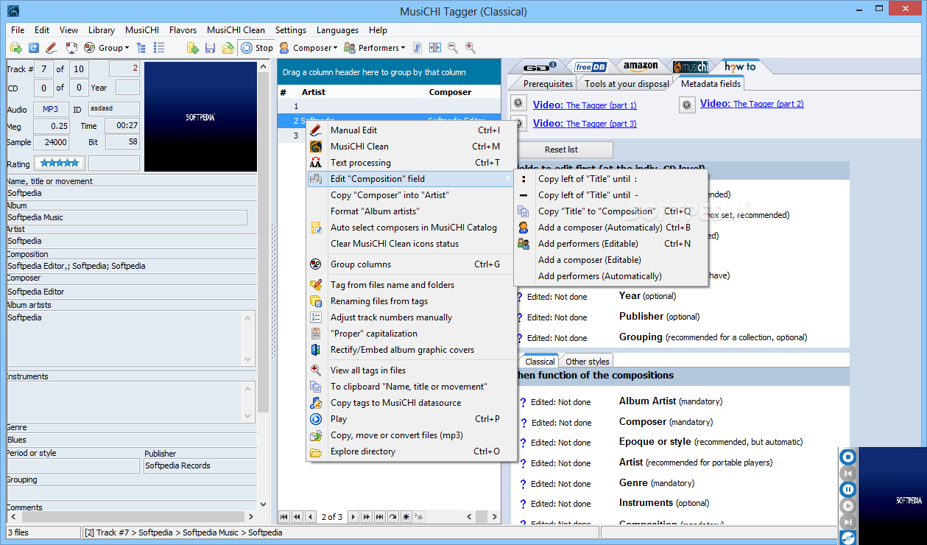Click the Stop button in the toolbar

pyautogui.click(x=256, y=48)
